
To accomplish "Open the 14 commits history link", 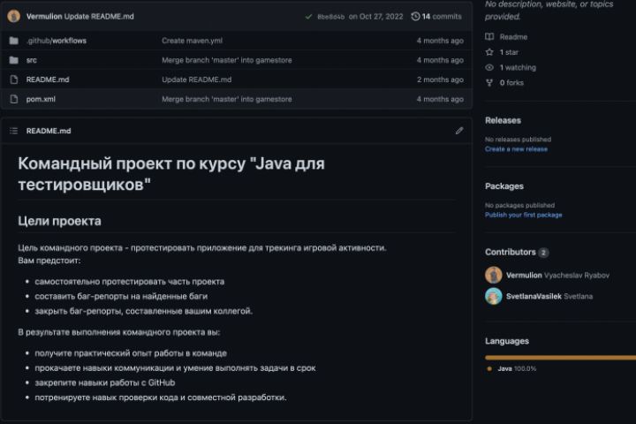I will click(x=441, y=16).
